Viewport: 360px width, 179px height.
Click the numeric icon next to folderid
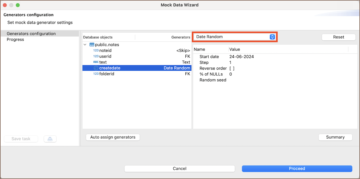pos(96,74)
